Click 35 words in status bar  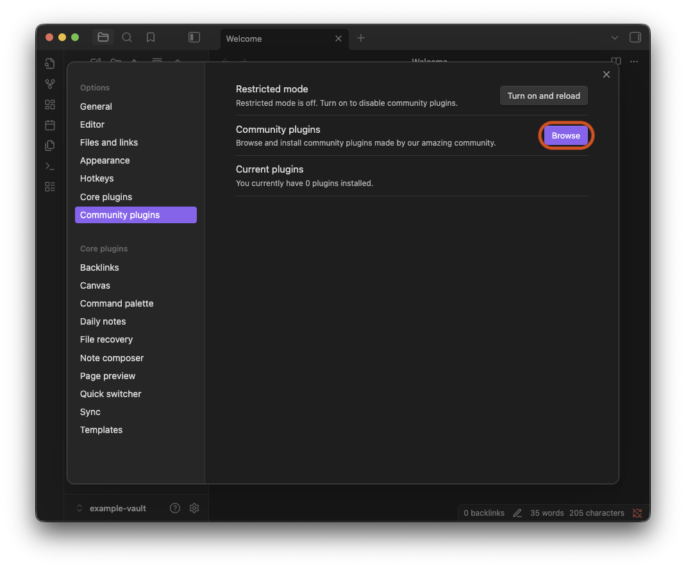click(547, 513)
